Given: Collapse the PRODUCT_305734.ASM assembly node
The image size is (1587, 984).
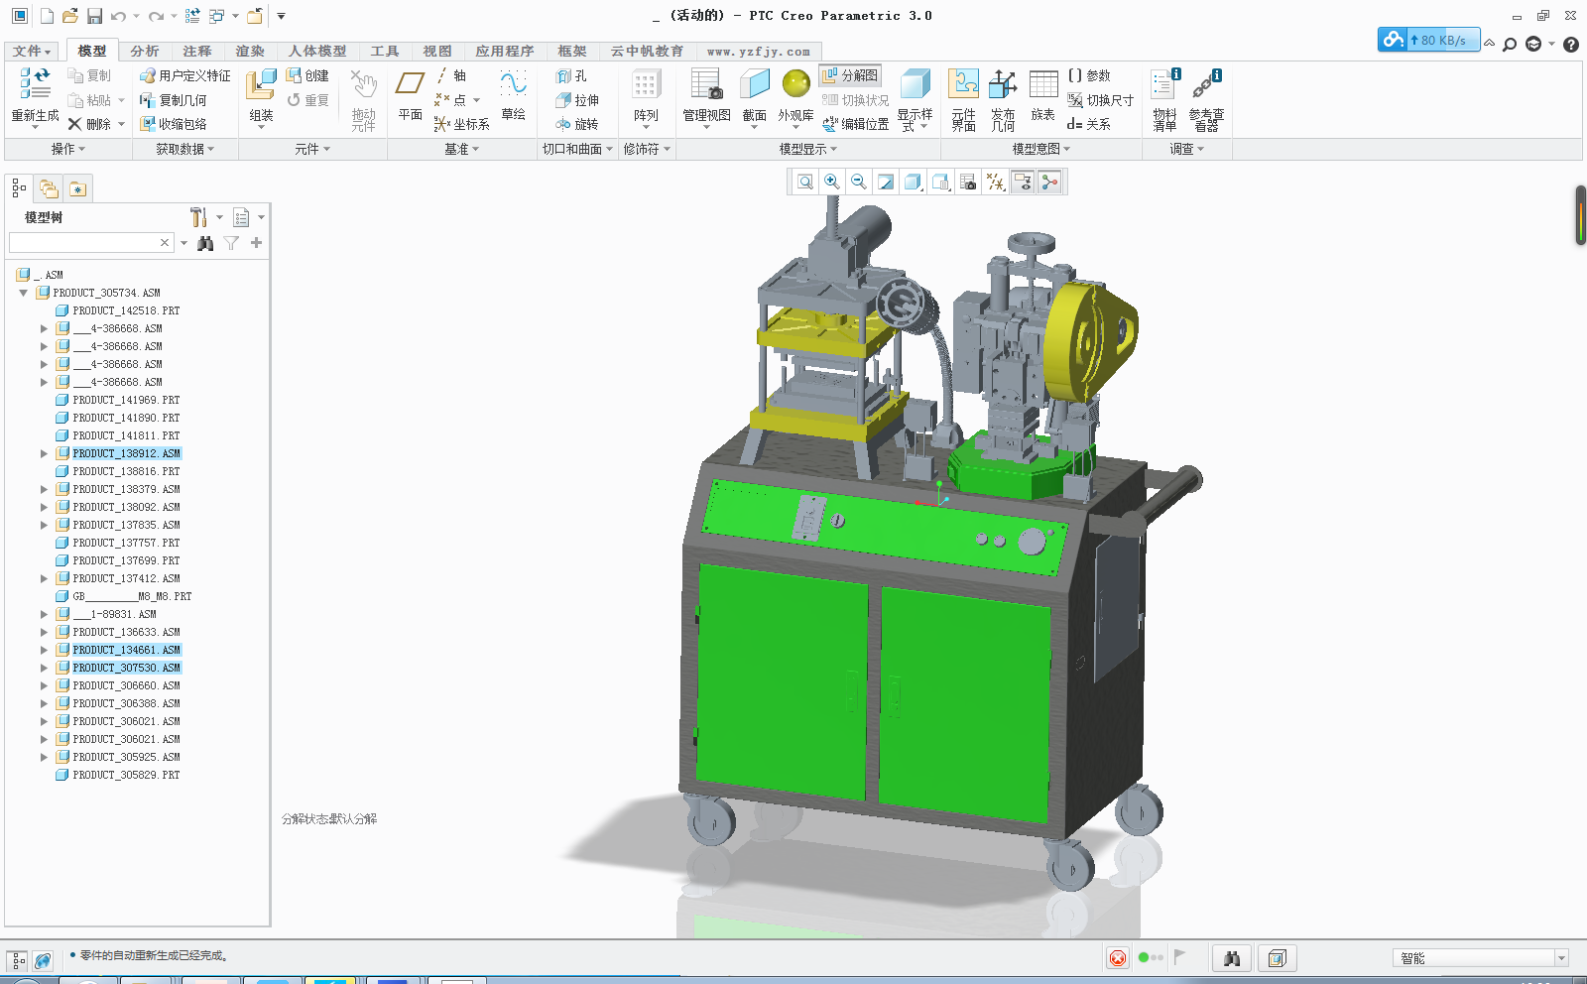Looking at the screenshot, I should coord(22,293).
